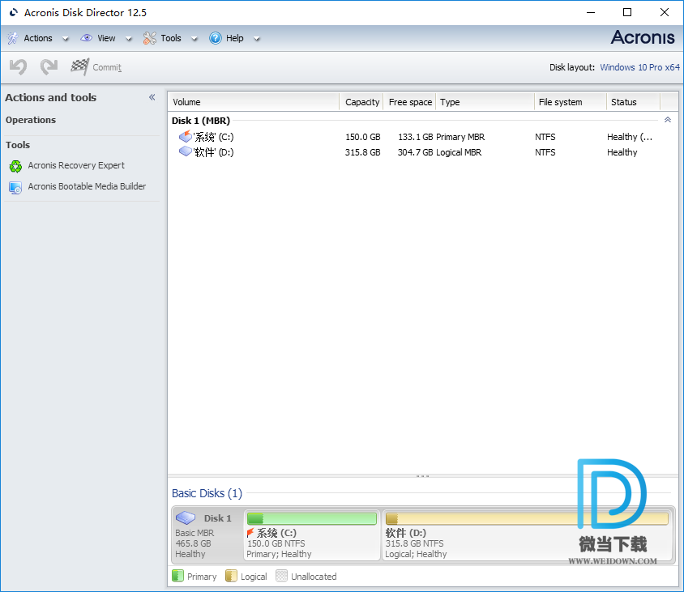Click the View menu eye icon
Image resolution: width=684 pixels, height=592 pixels.
pyautogui.click(x=87, y=38)
